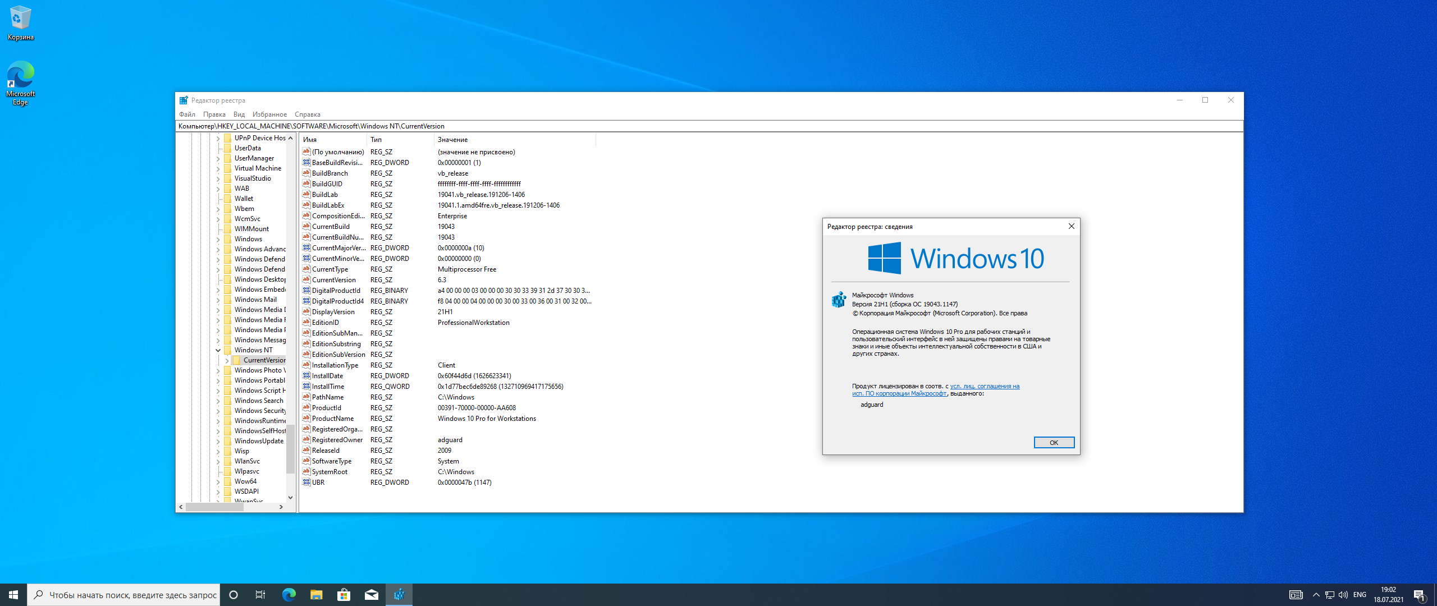Click the tree scroll down arrow

point(290,497)
